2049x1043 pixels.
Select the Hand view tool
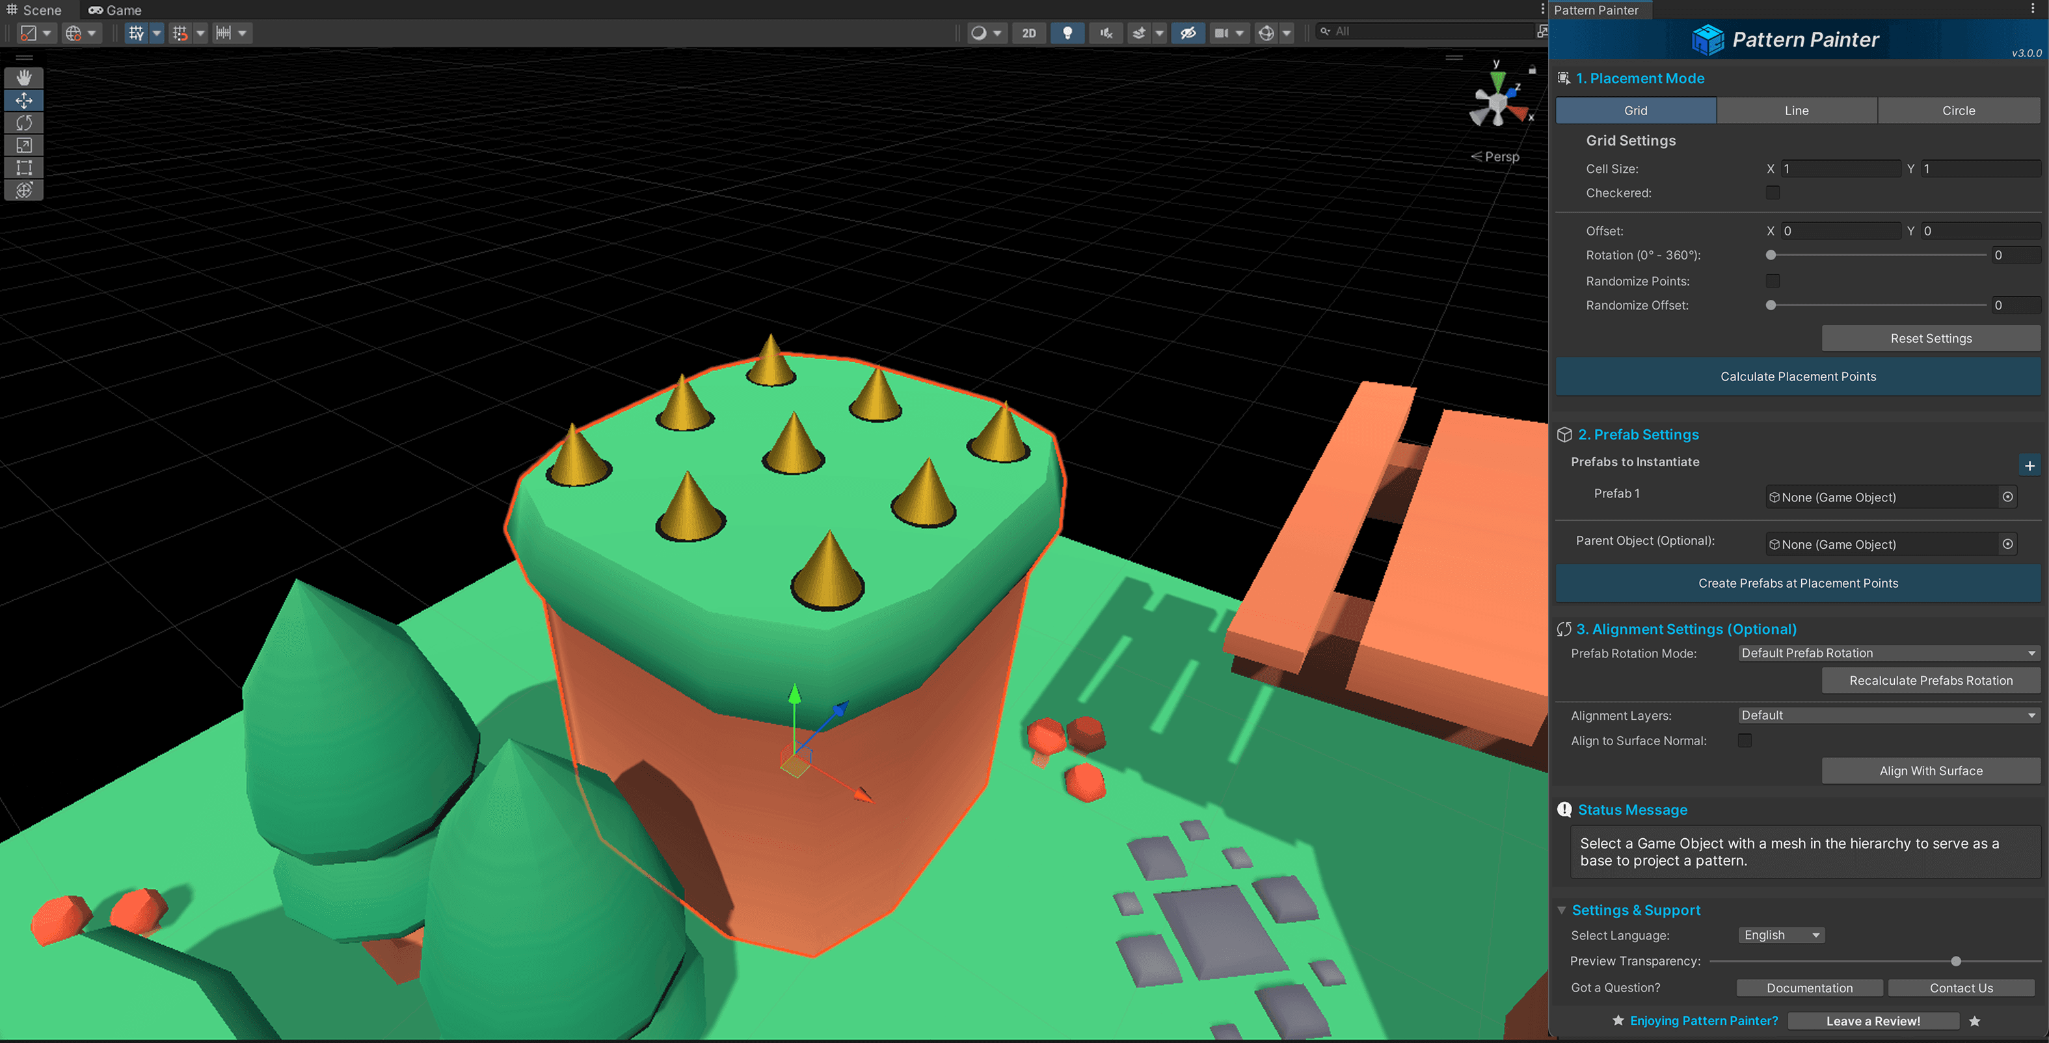(x=24, y=78)
